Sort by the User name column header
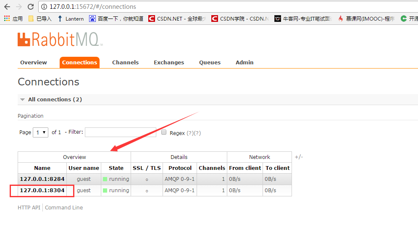The image size is (418, 246). tap(84, 168)
